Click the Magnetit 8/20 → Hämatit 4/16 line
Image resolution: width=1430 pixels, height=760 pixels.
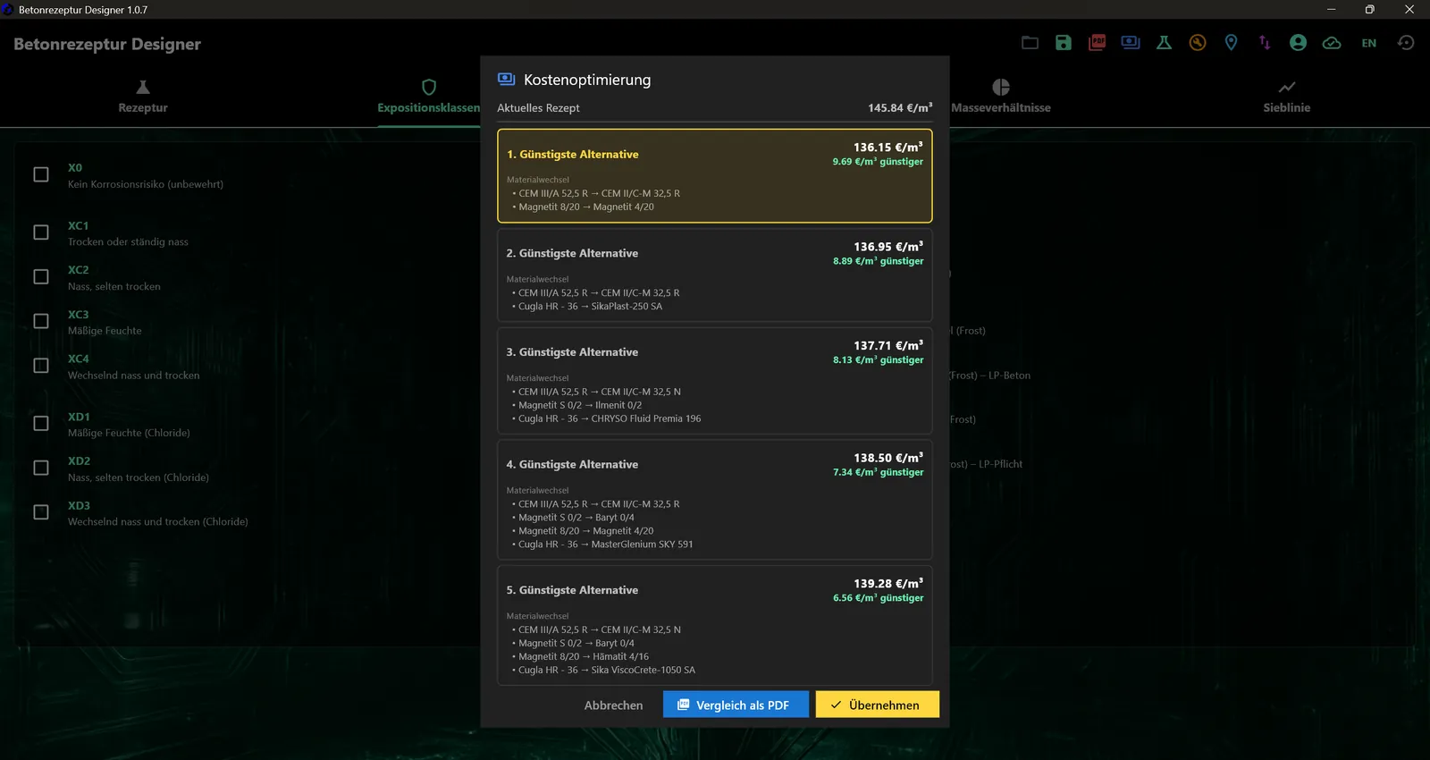click(x=581, y=656)
